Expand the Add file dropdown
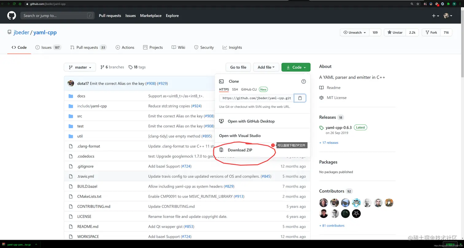The height and width of the screenshot is (248, 464). point(266,67)
